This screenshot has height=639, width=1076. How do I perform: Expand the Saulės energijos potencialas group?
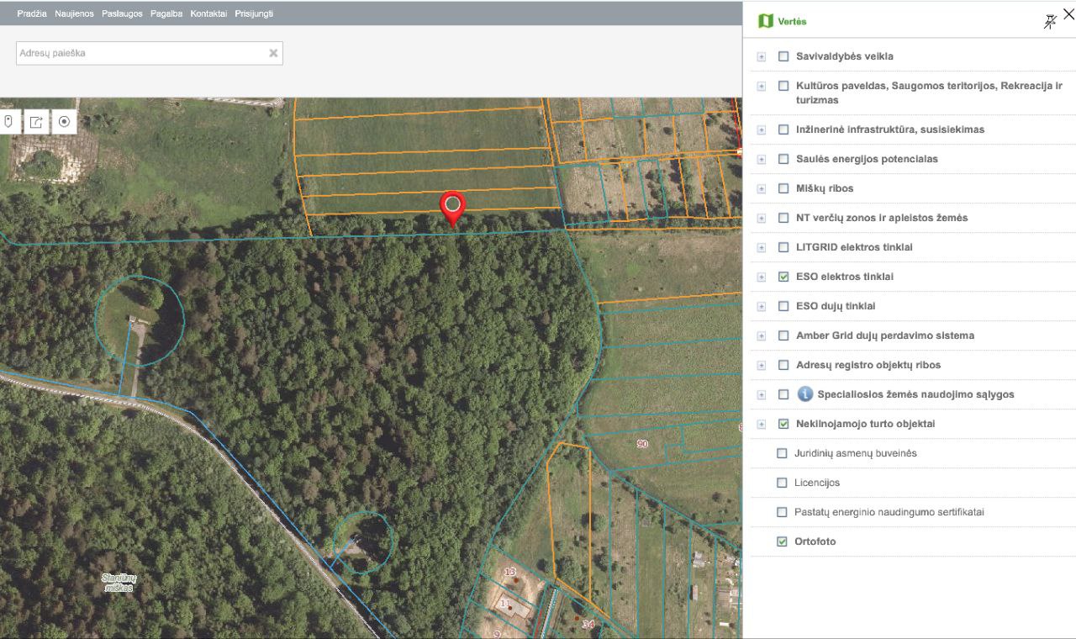[x=762, y=159]
